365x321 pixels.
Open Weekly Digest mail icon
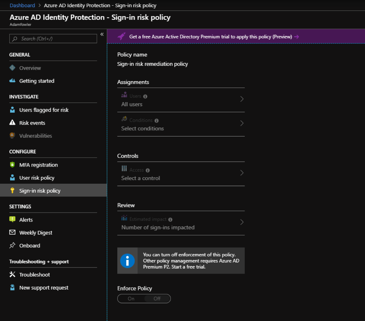12,232
